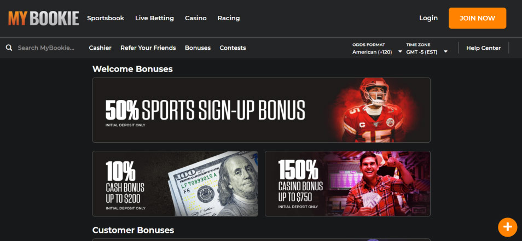Screen dimensions: 522x241
Task: Open the Contests link
Action: [x=233, y=48]
